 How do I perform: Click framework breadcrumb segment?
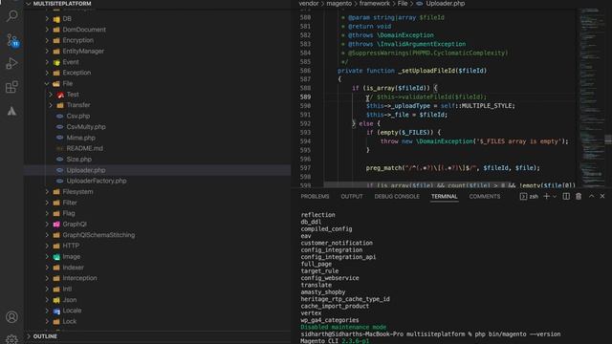[374, 4]
